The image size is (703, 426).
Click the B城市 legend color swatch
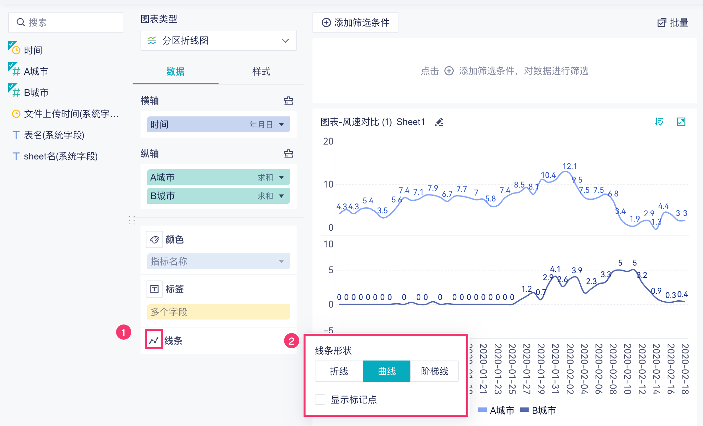524,410
